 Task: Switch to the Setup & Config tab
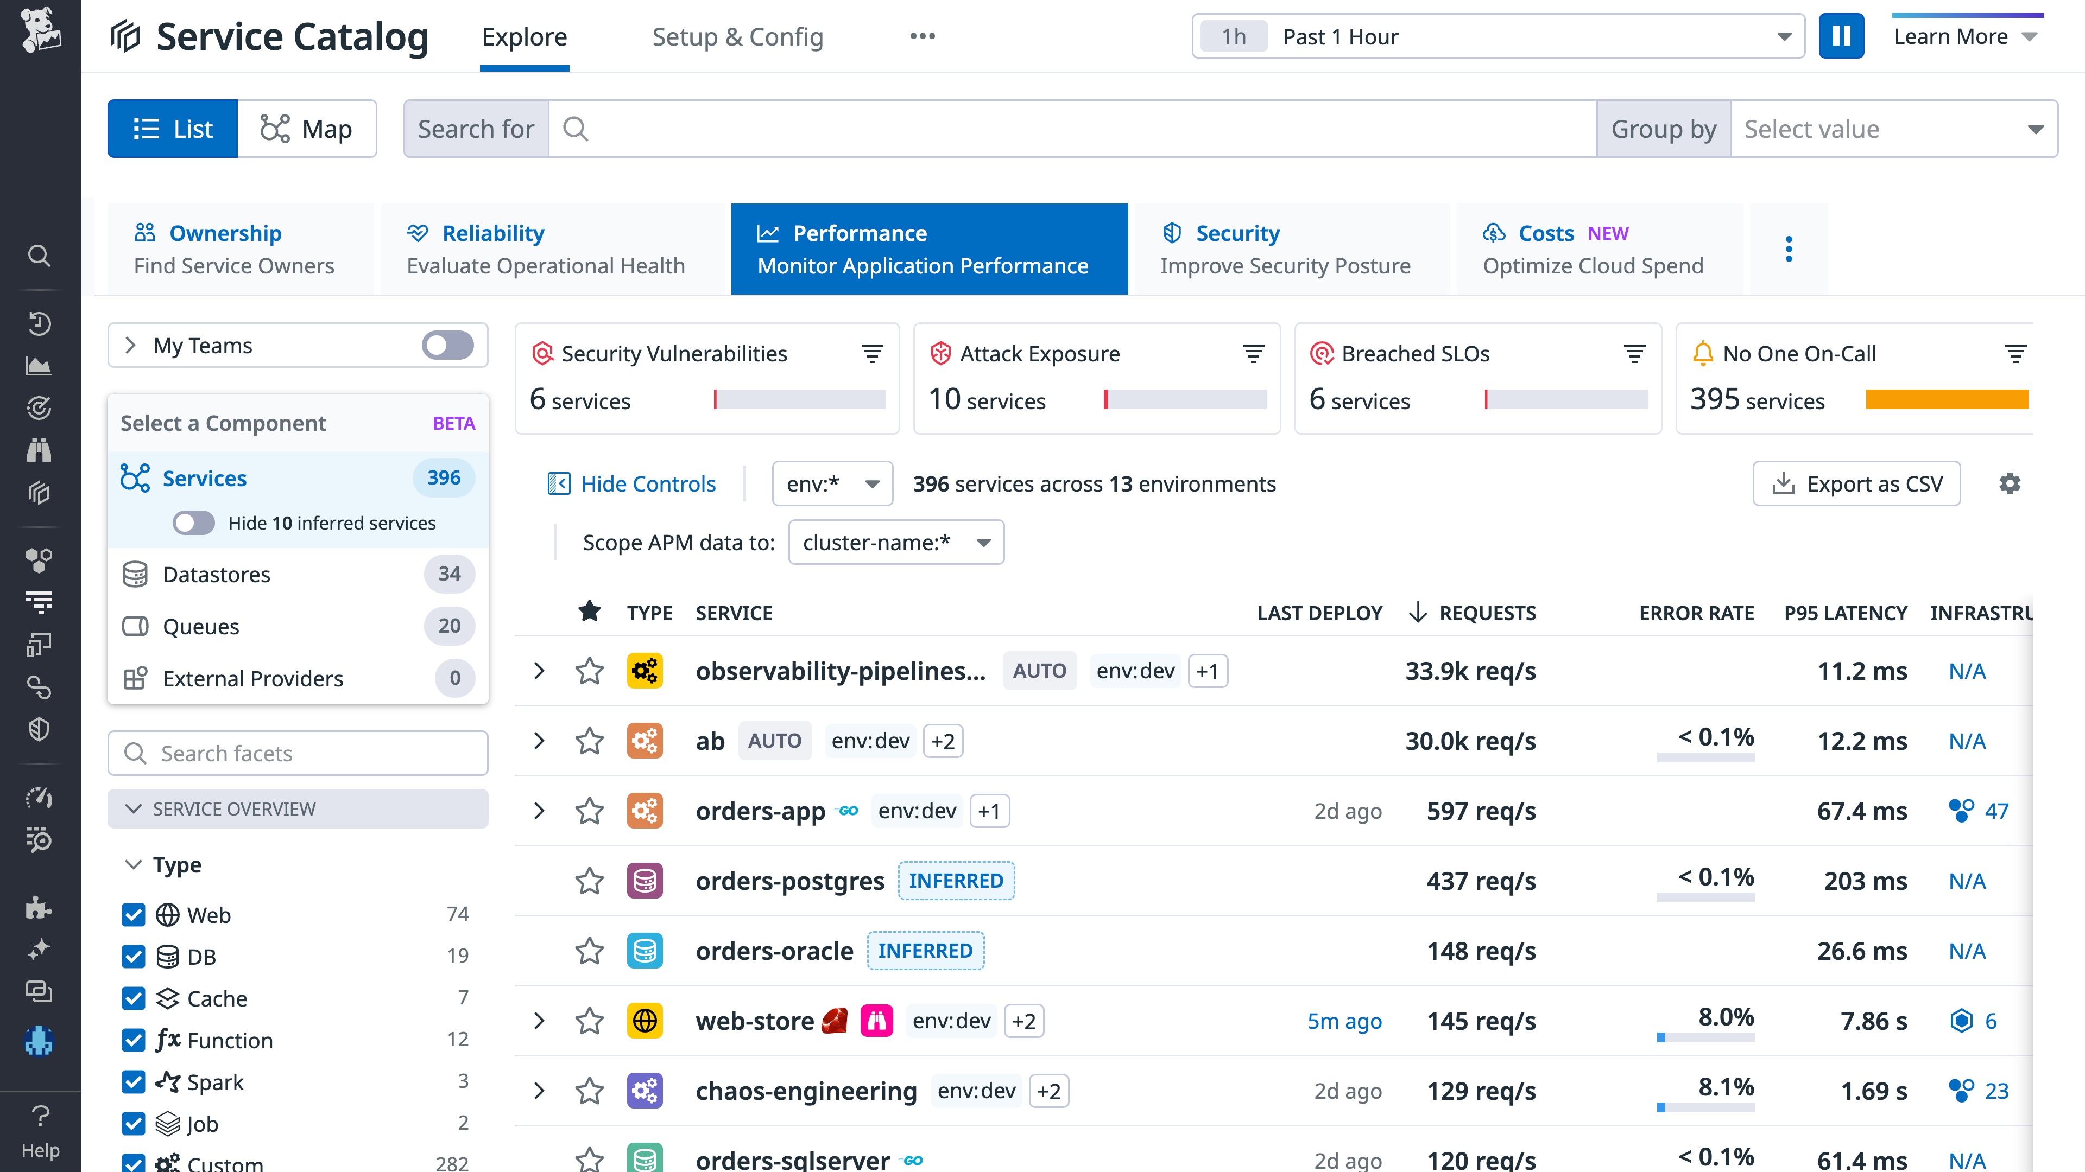(737, 36)
